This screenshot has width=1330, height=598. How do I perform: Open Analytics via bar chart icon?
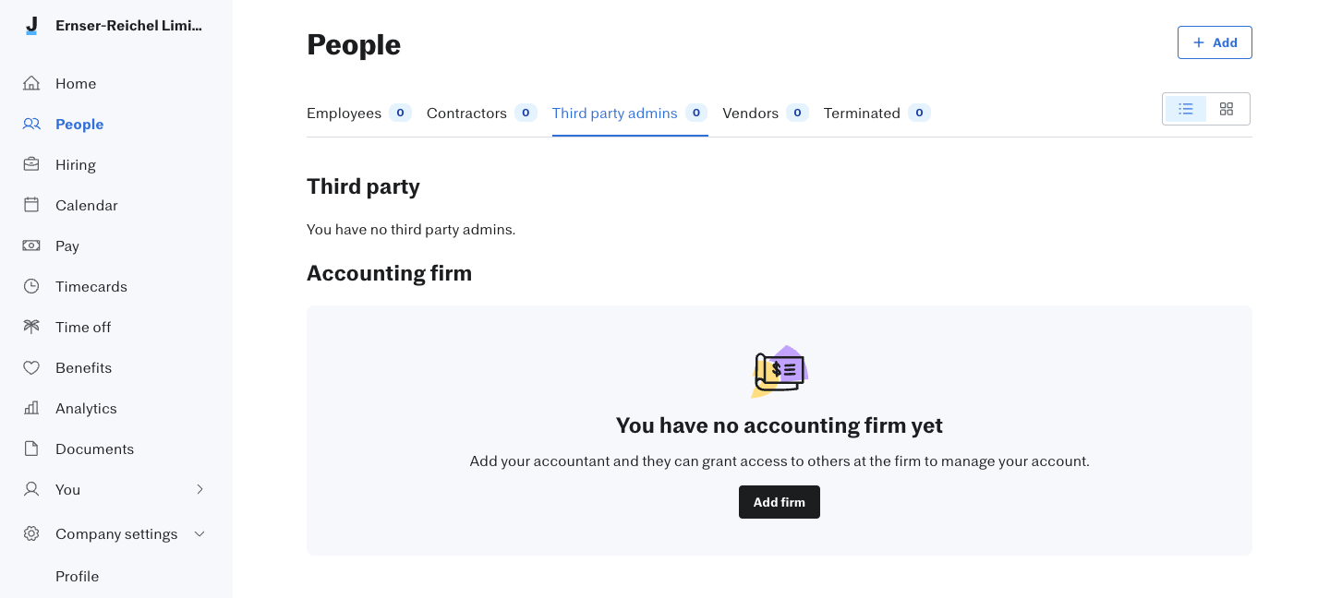point(31,408)
